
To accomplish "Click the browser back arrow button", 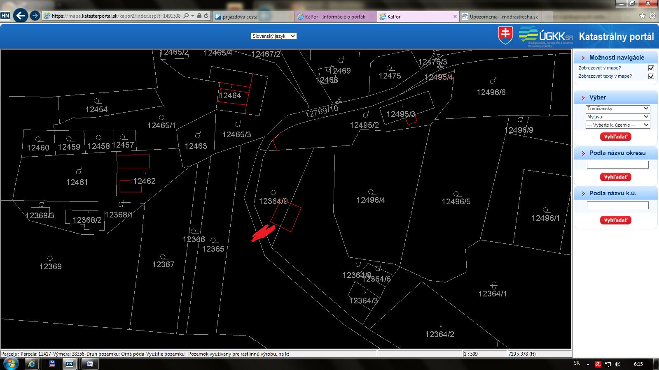I will 20,16.
